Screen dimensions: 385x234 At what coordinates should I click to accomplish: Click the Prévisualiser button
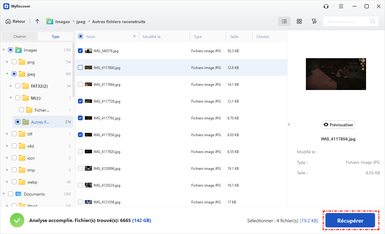pyautogui.click(x=338, y=125)
